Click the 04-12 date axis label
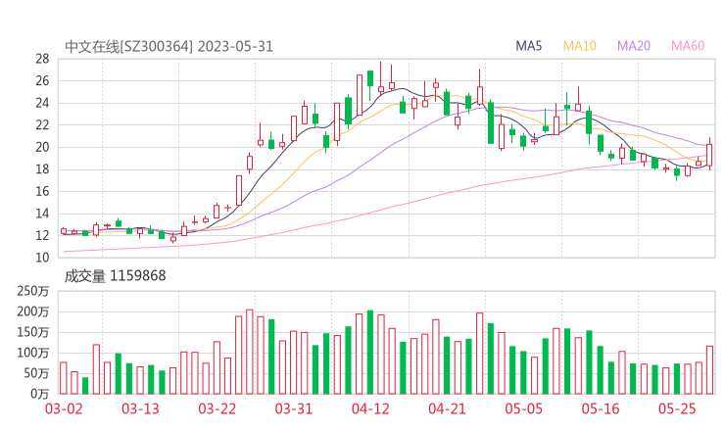 click(370, 408)
